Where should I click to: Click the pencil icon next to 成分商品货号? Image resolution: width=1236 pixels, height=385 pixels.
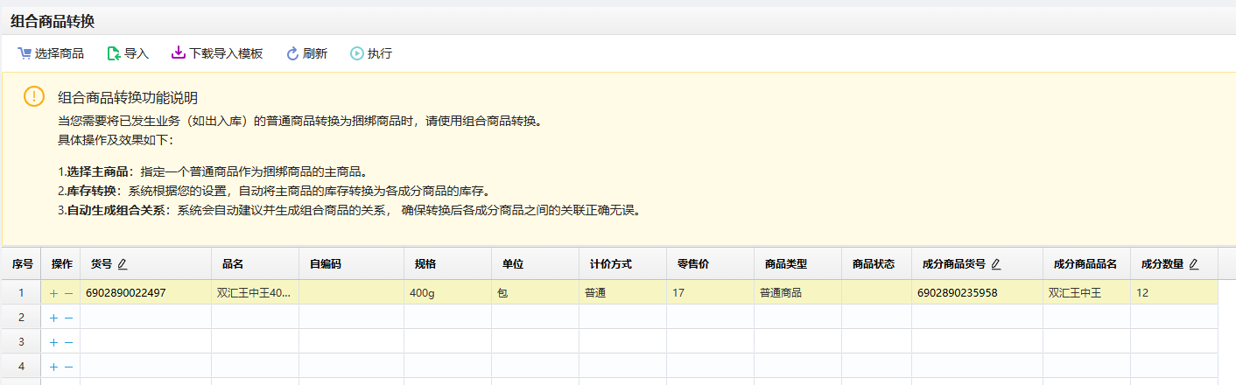[996, 264]
